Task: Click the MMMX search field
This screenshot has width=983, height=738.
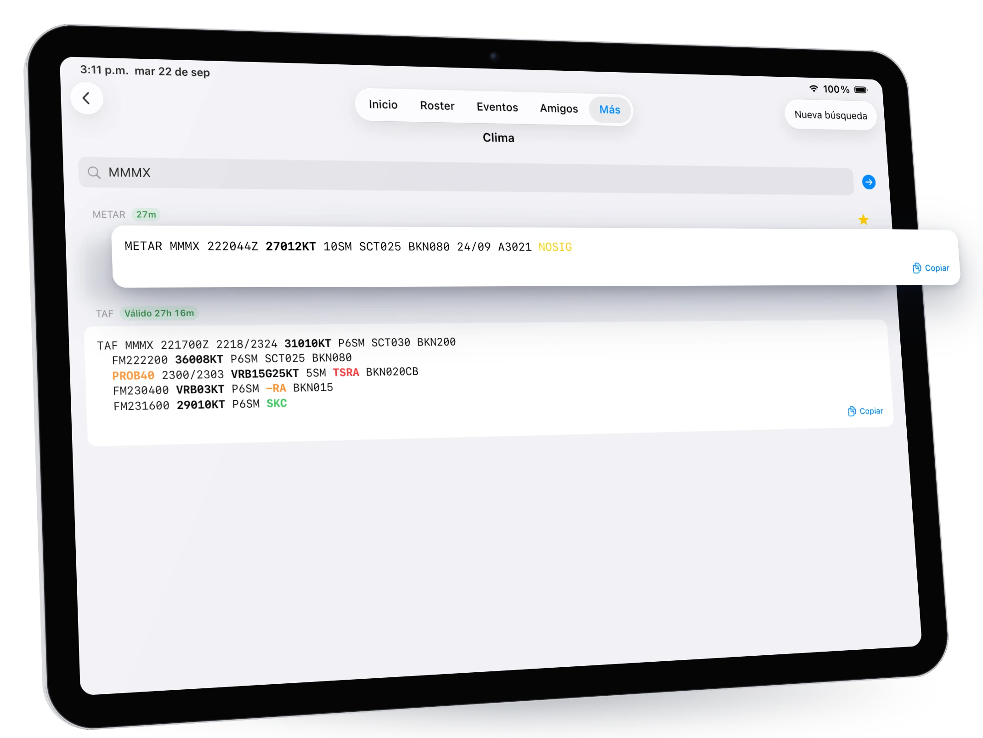Action: (466, 176)
